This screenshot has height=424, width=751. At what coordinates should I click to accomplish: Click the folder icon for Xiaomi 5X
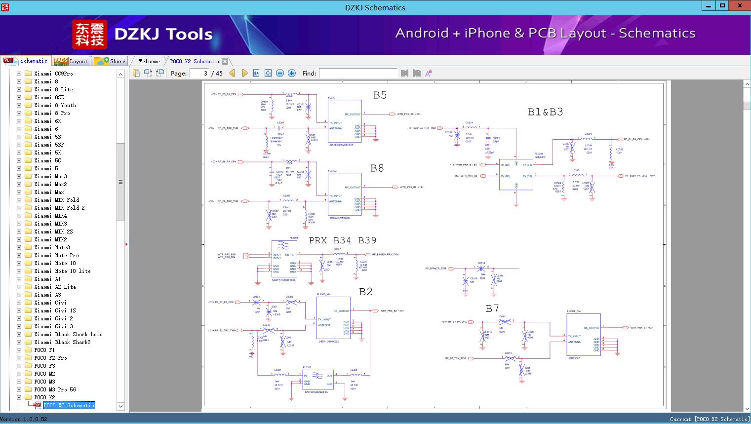click(28, 153)
